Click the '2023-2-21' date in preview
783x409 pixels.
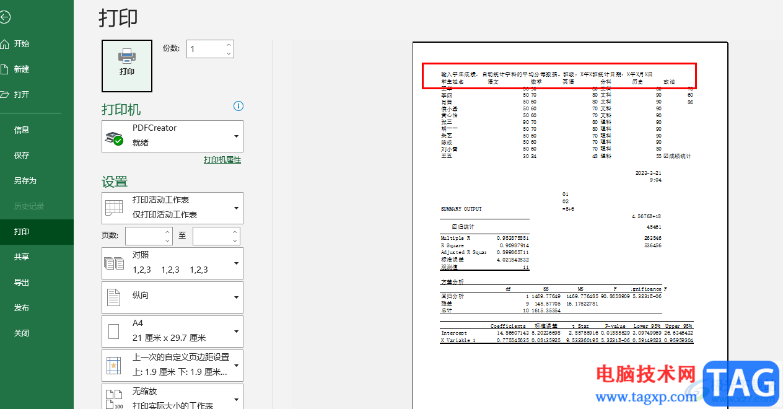pos(649,173)
